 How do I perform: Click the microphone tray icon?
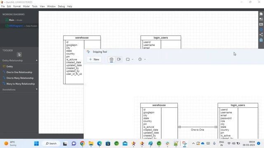pos(214,143)
